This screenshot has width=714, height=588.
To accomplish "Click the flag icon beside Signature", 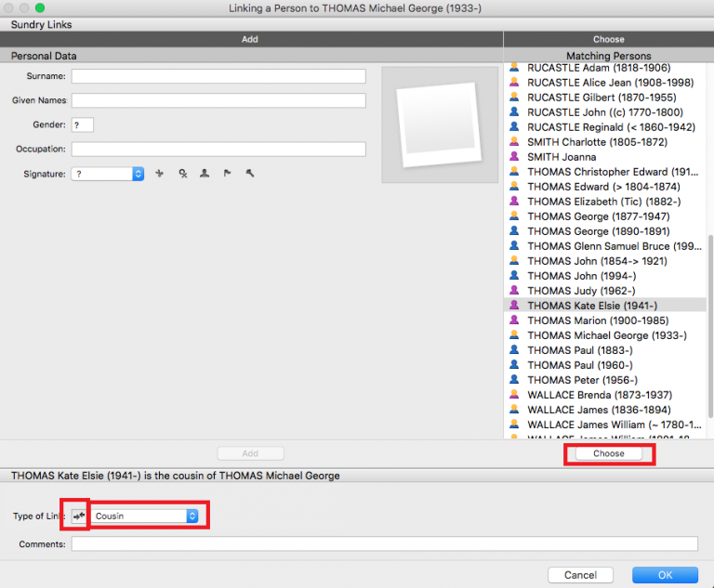I will click(x=227, y=174).
